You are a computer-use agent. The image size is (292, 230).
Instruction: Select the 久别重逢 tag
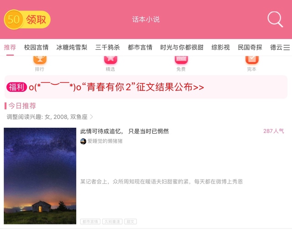click(112, 222)
